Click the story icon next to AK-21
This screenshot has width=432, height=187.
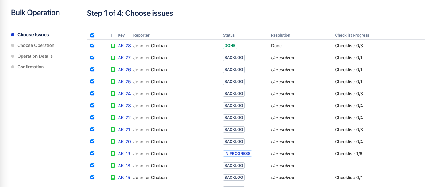(x=113, y=130)
